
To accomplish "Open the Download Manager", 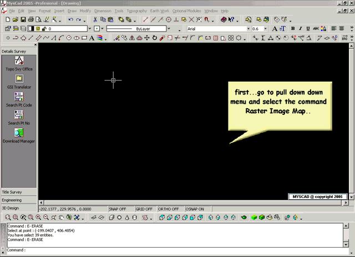I will tap(19, 133).
